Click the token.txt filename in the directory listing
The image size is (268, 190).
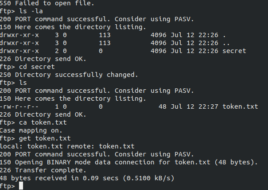pos(240,106)
